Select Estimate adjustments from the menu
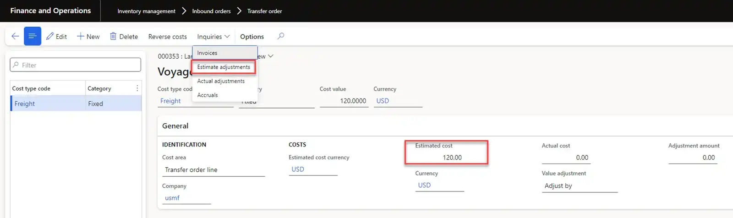733x218 pixels. 224,67
